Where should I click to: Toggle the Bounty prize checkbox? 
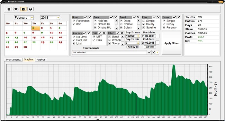tap(144, 24)
